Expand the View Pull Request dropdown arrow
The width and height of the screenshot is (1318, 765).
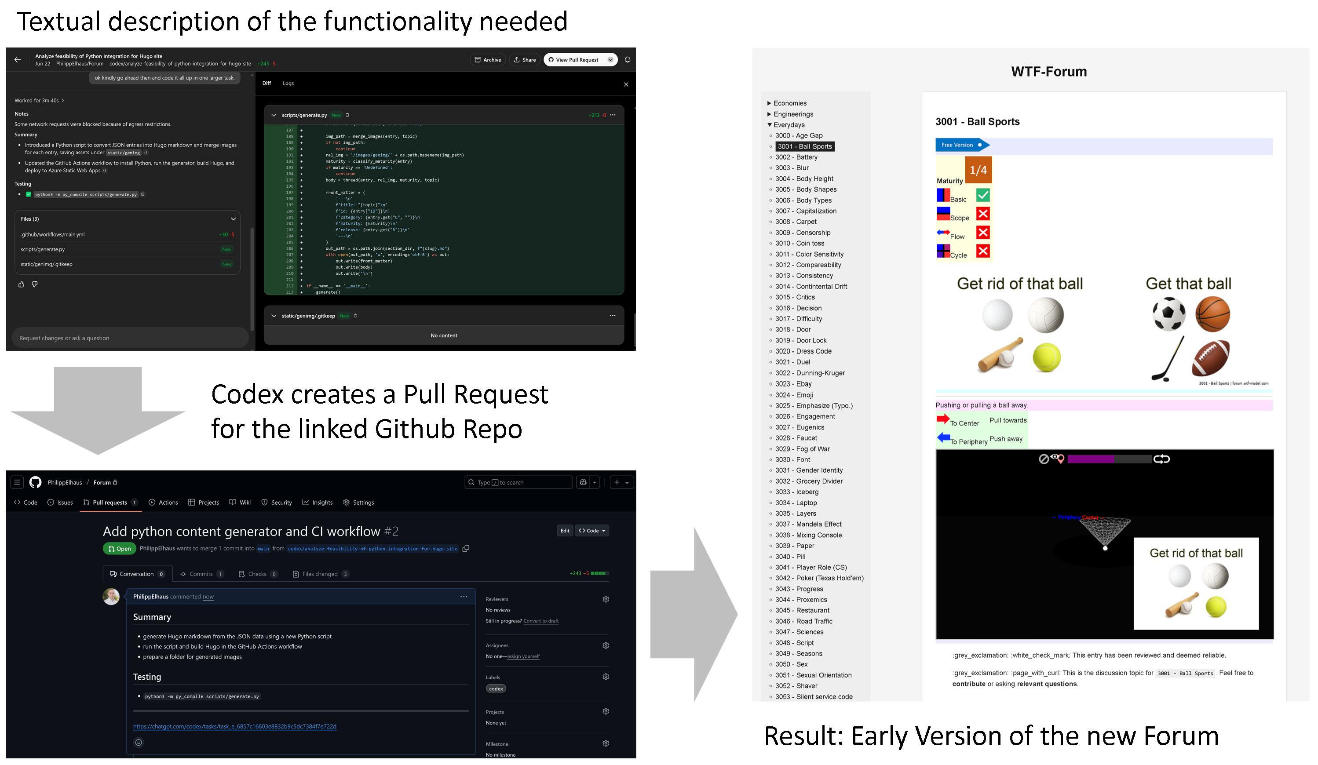(x=610, y=60)
